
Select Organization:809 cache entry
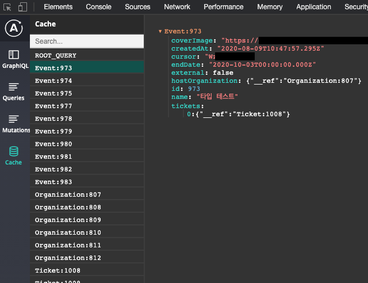(87, 220)
